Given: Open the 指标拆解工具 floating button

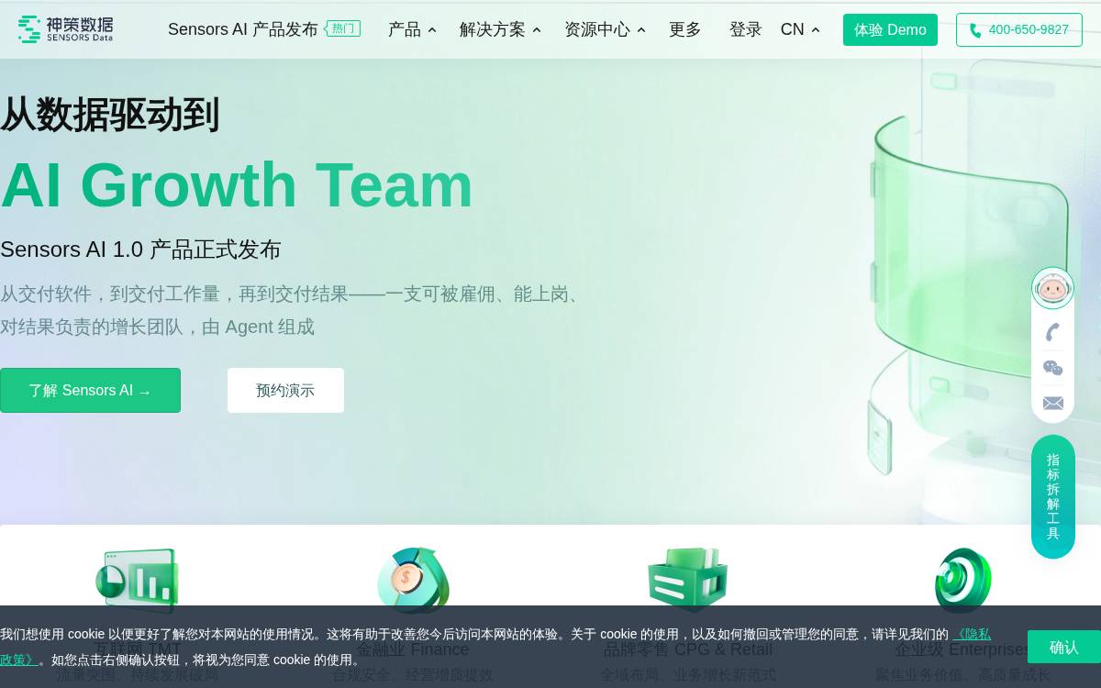Looking at the screenshot, I should (x=1052, y=496).
